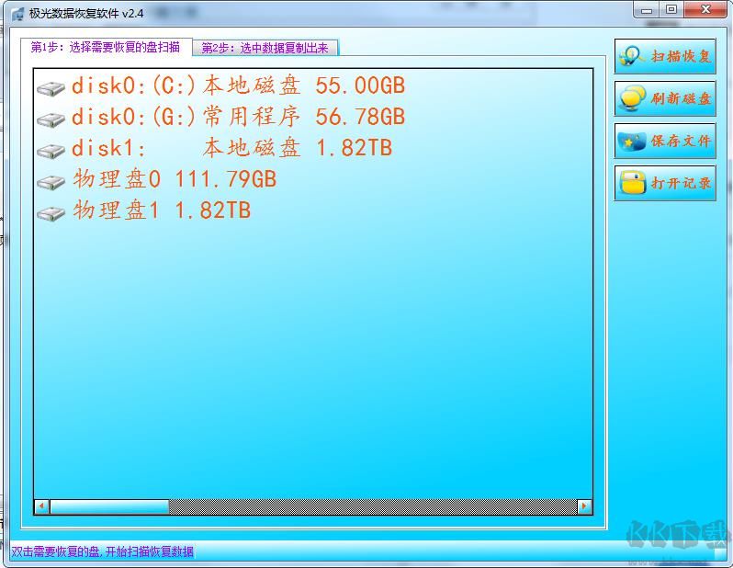Click the magnifier icon on 扫描恢复
733x568 pixels.
(x=632, y=56)
